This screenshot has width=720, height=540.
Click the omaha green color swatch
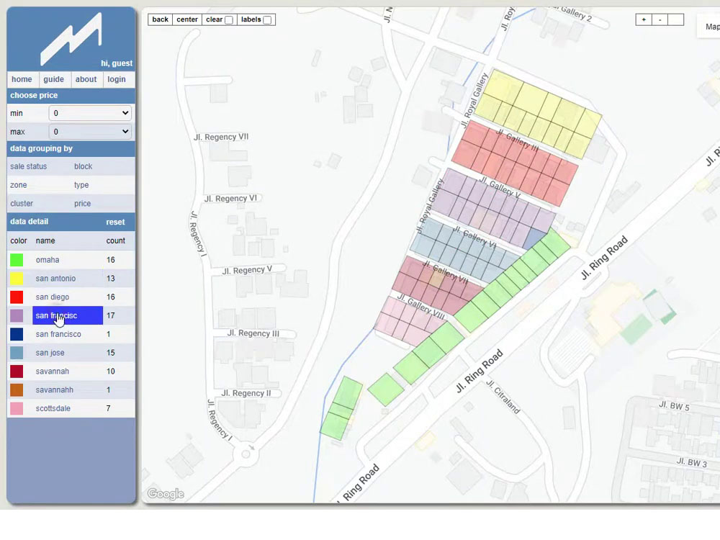(17, 260)
